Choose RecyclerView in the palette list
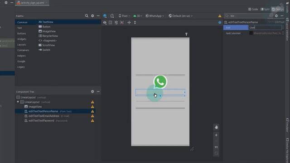The height and width of the screenshot is (163, 290). coord(48,36)
